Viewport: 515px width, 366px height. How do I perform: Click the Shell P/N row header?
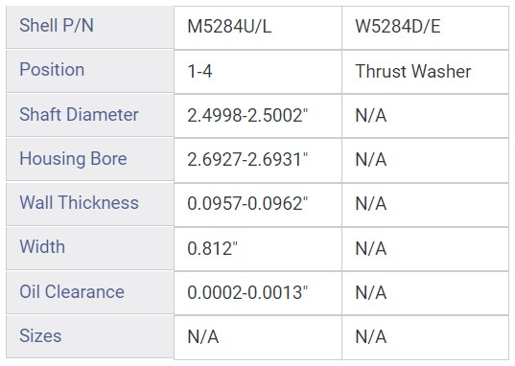(90, 27)
